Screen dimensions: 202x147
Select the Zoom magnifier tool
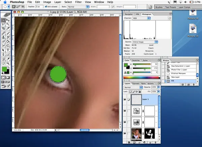point(8,63)
